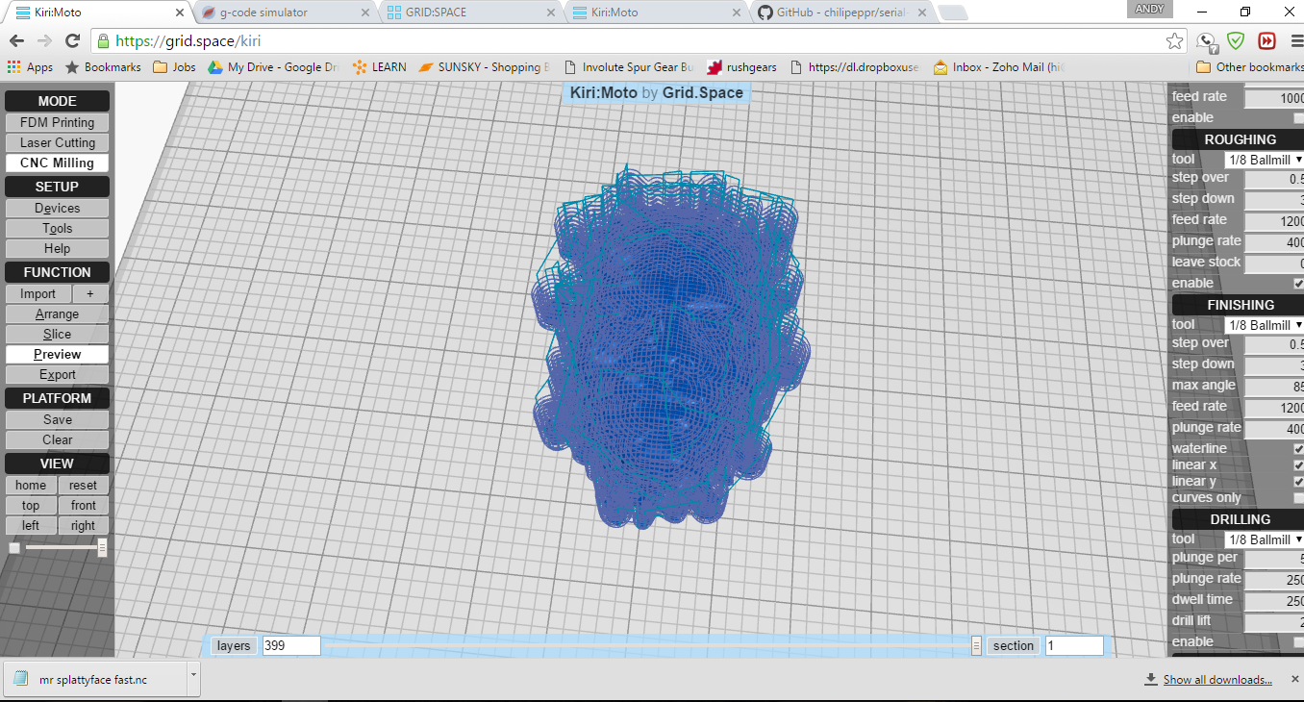The image size is (1304, 702).
Task: Go back with the browser back arrow
Action: click(x=16, y=41)
